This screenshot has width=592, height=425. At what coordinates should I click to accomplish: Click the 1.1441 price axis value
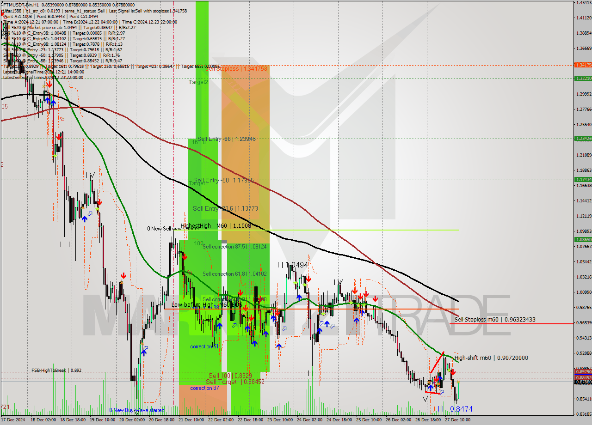coord(583,200)
